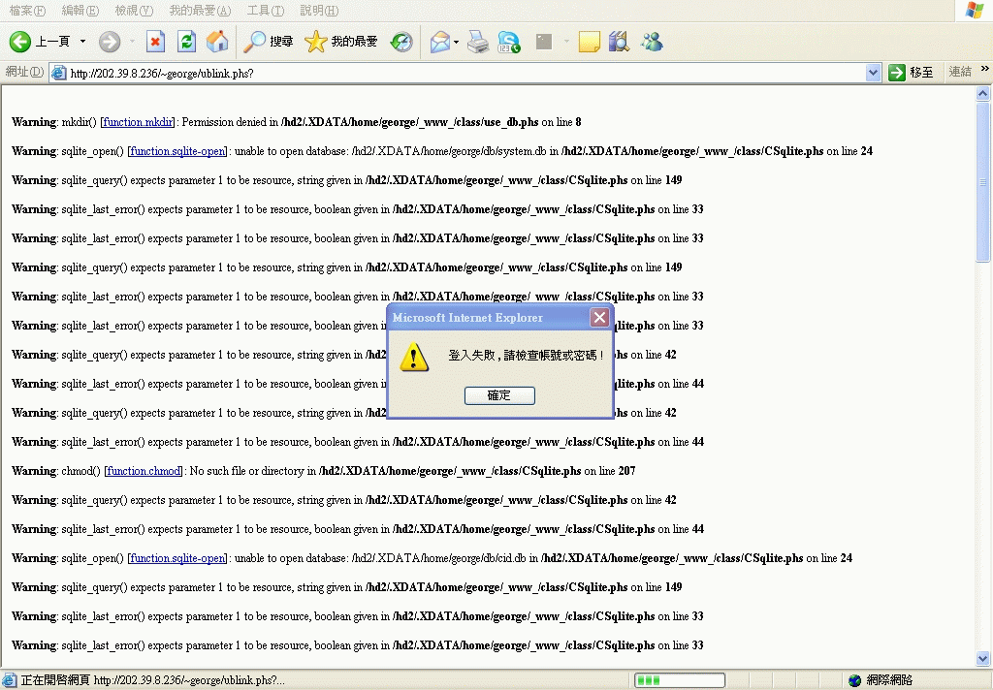Click the 'Microsoft Internet Explorer' dialog title
This screenshot has width=993, height=690.
point(467,318)
